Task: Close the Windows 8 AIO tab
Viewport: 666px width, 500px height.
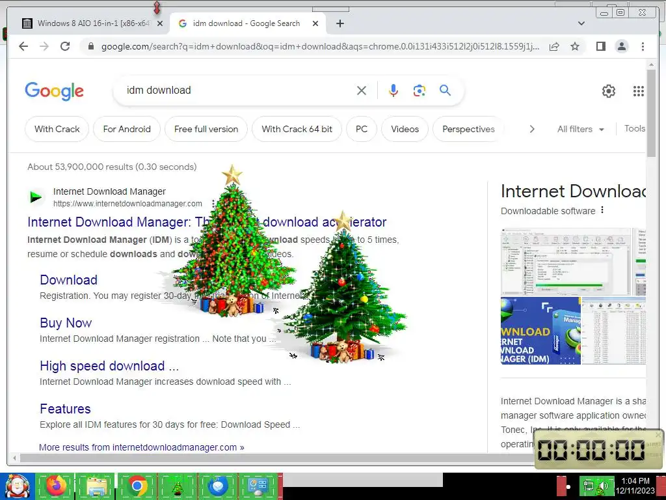Action: [x=160, y=23]
